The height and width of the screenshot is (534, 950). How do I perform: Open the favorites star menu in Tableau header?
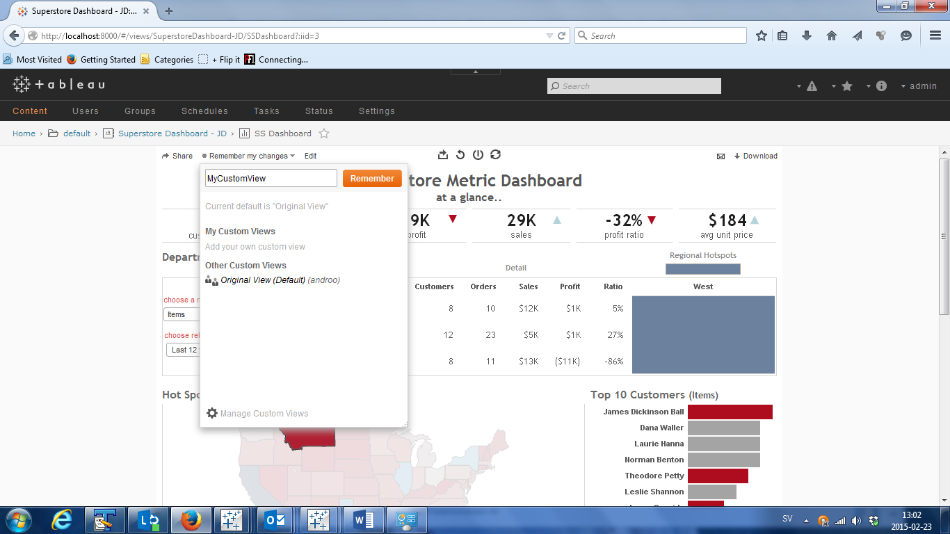847,86
